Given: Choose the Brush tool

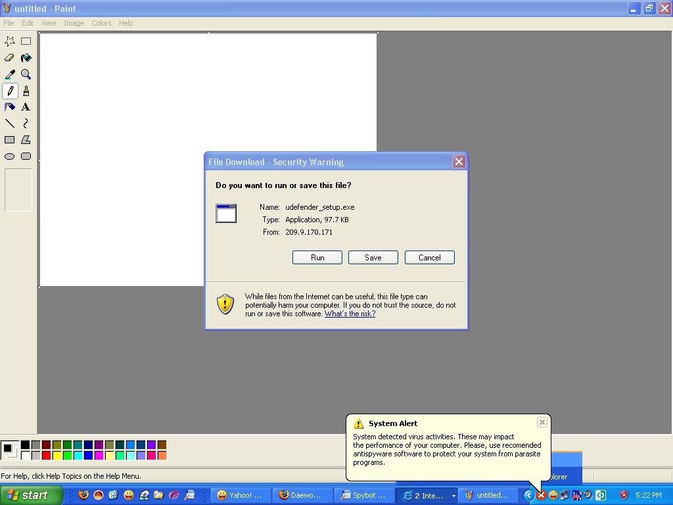Looking at the screenshot, I should point(26,91).
